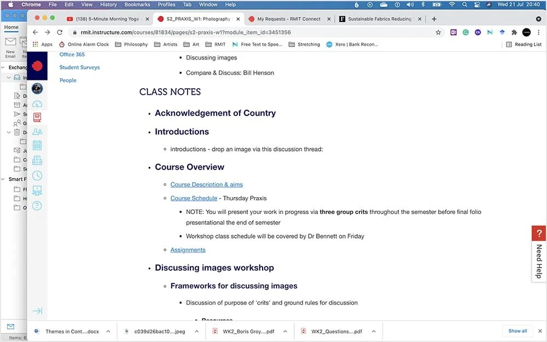Image resolution: width=547 pixels, height=342 pixels.
Task: Open options for Themes in Cont docx download
Action: pos(108,332)
